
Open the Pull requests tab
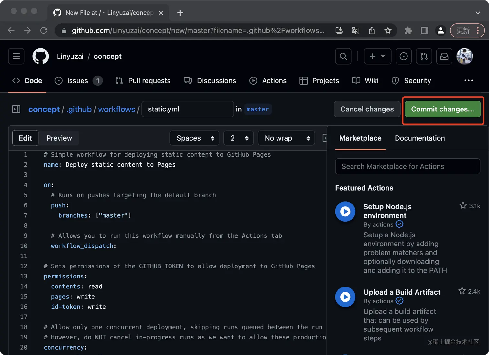coord(143,80)
